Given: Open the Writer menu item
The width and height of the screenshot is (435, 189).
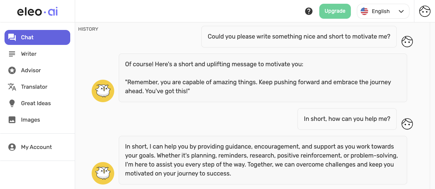Looking at the screenshot, I should [29, 54].
